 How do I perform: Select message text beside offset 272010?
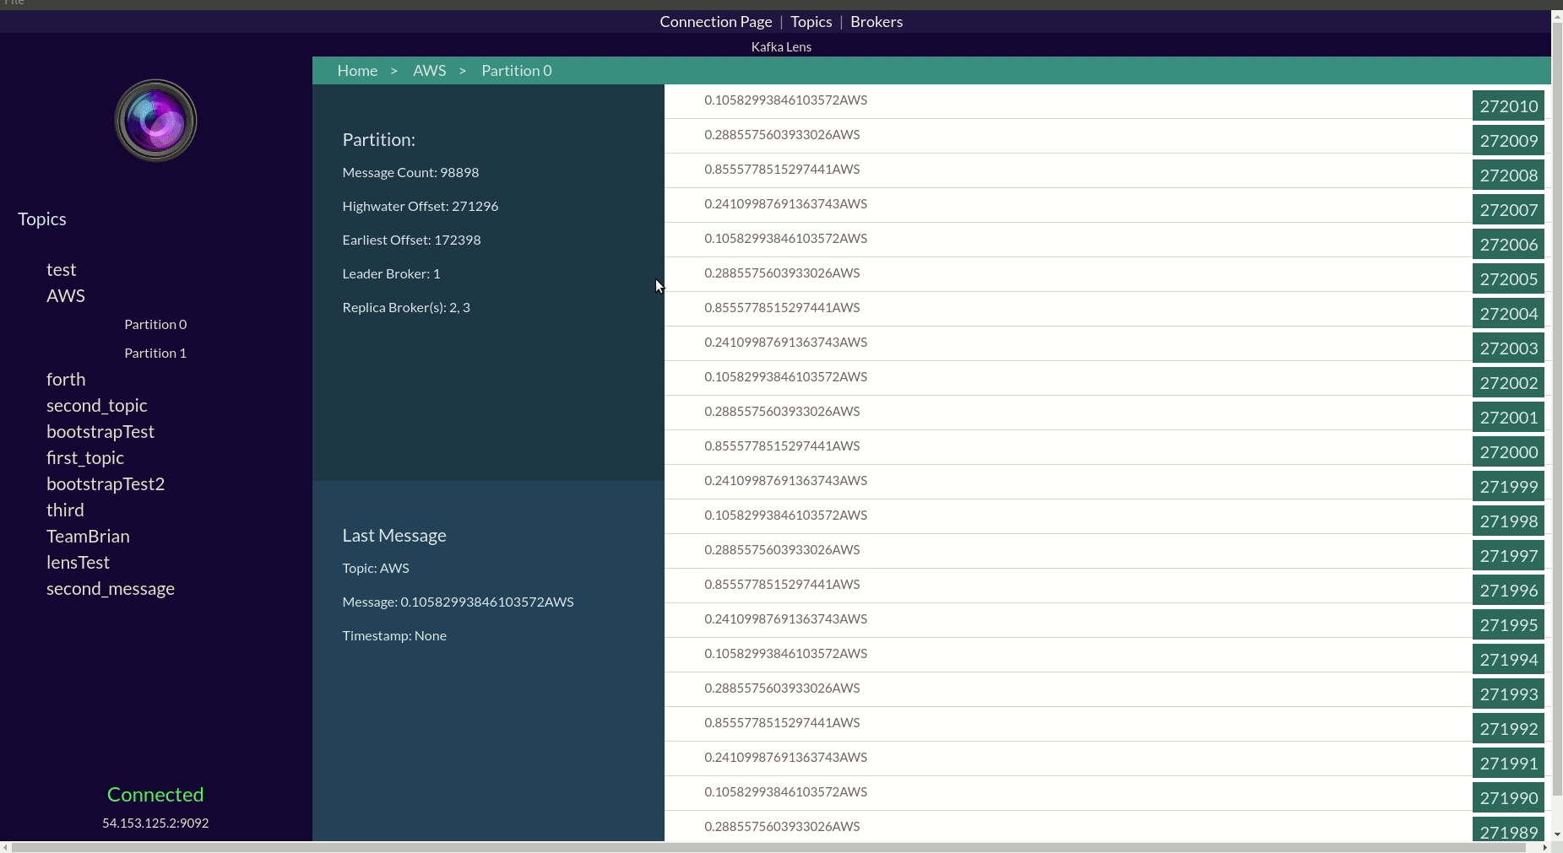pyautogui.click(x=785, y=100)
